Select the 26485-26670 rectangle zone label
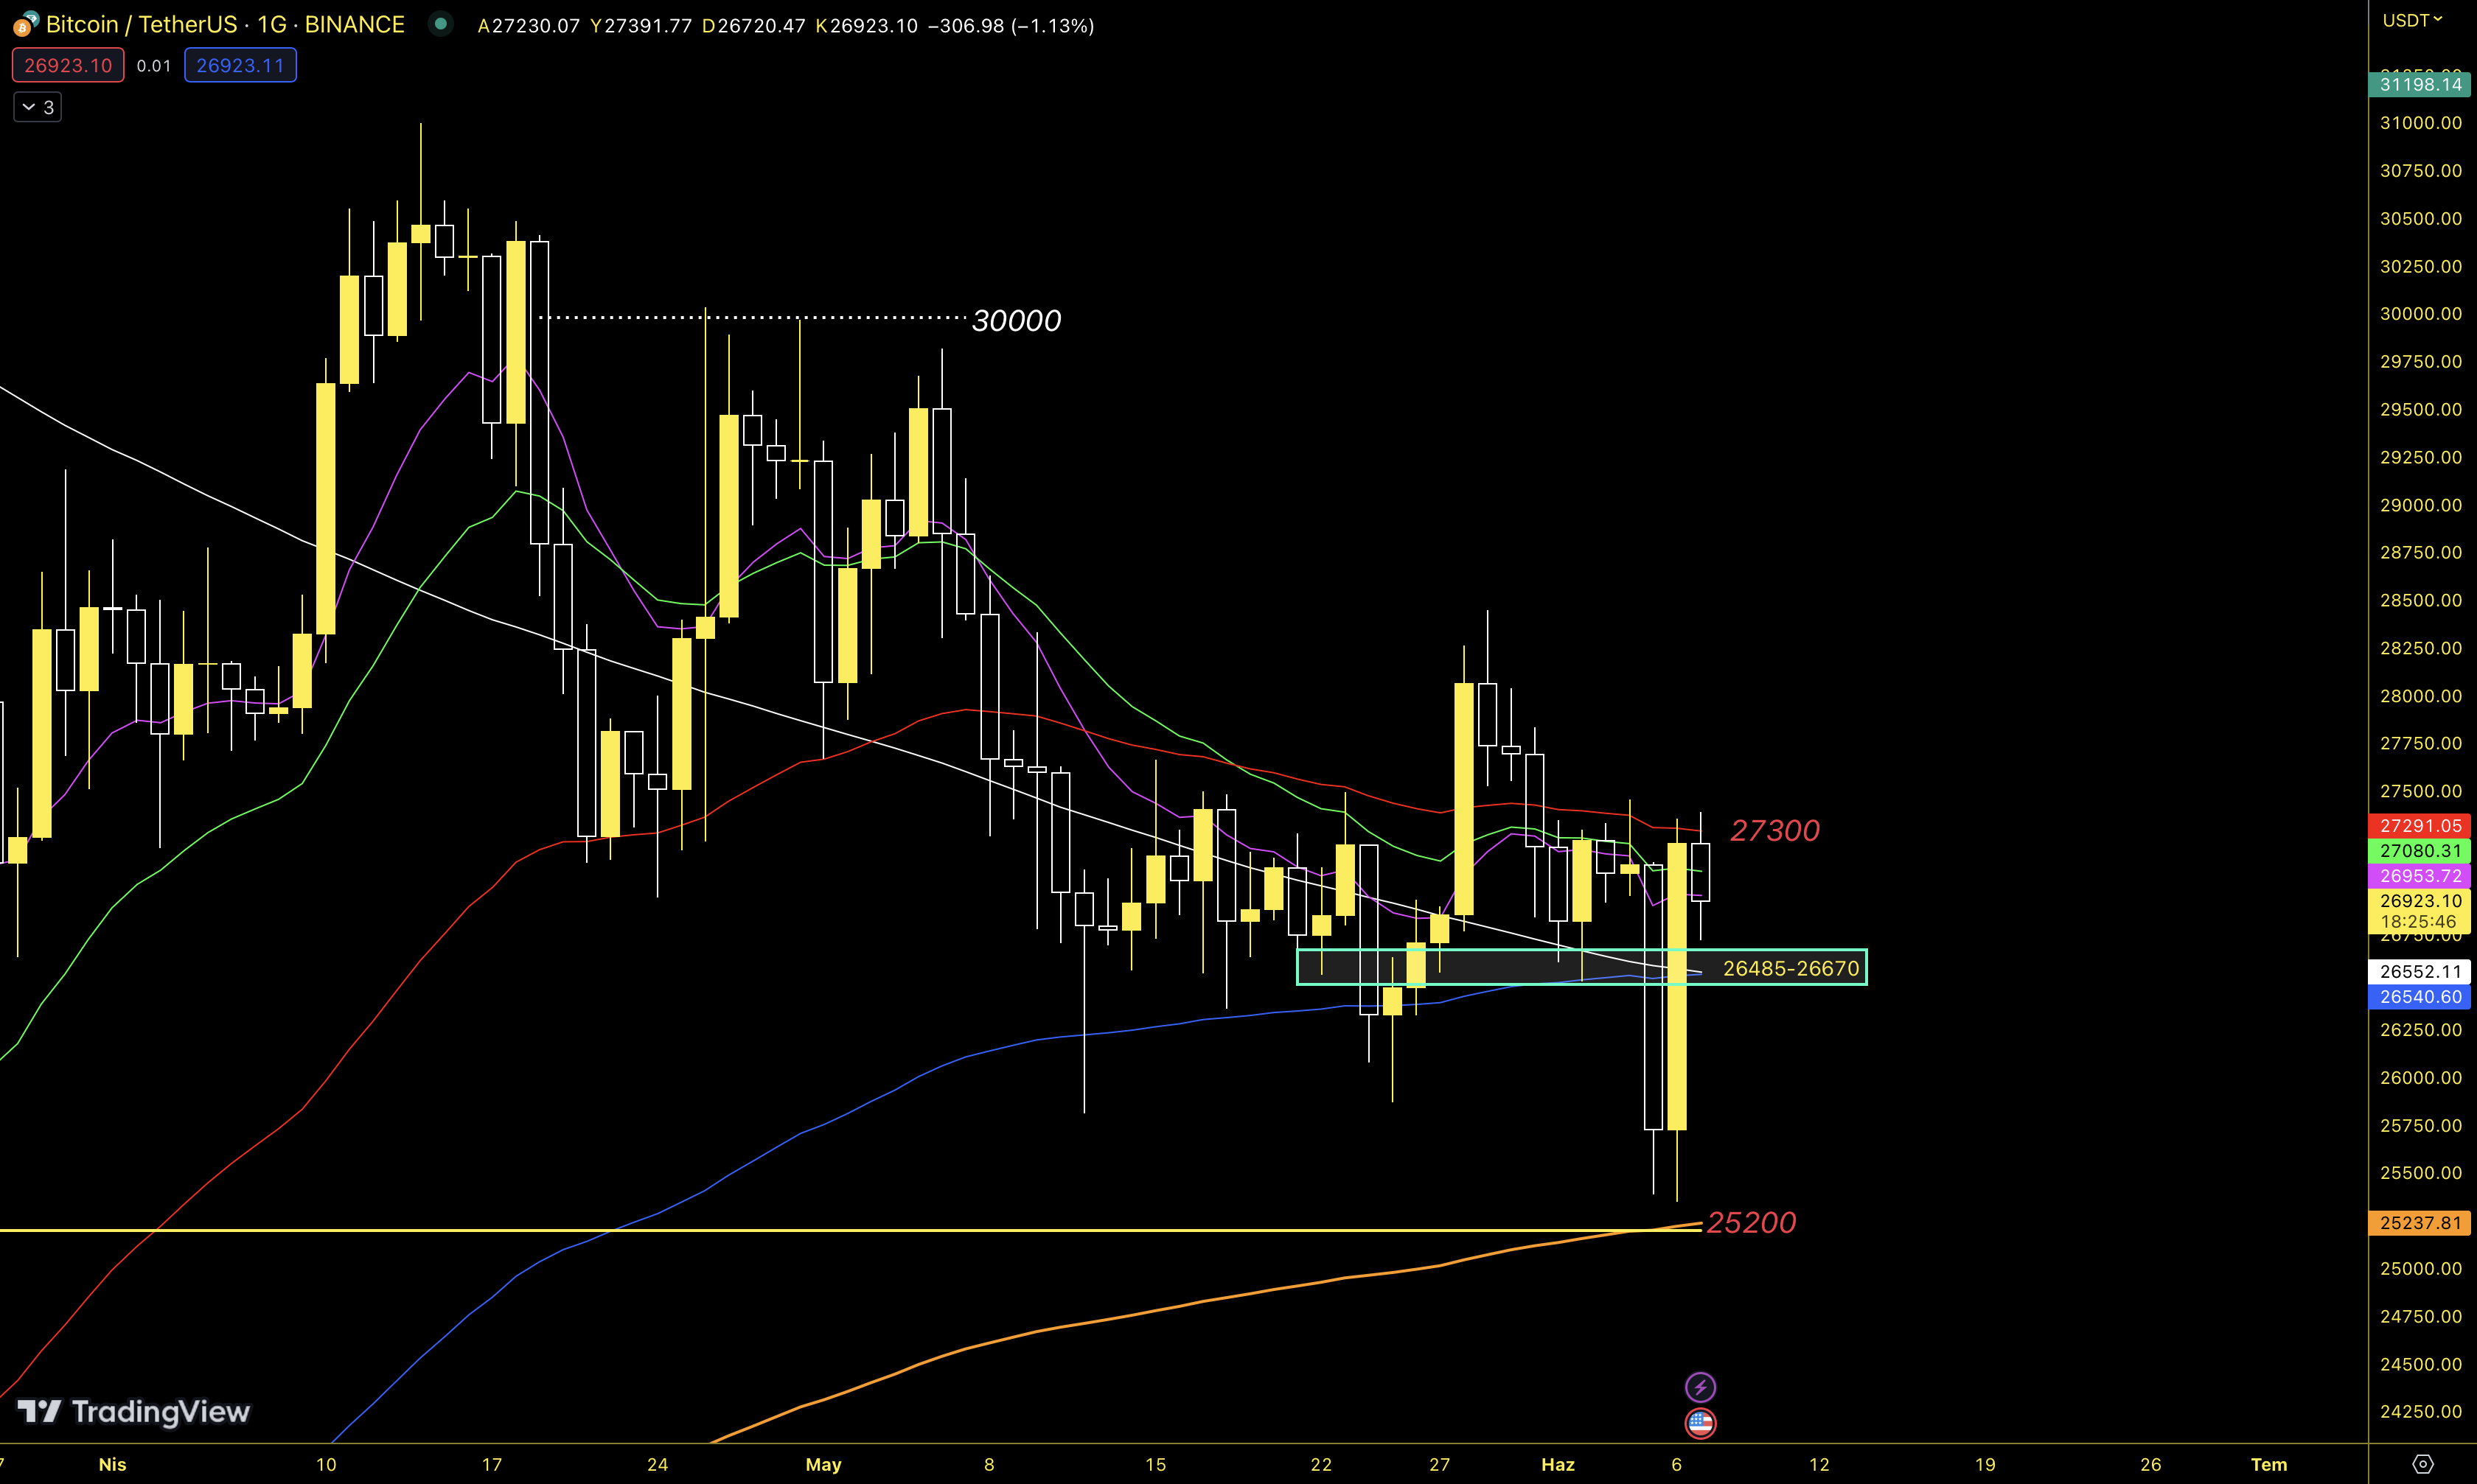Screen dimensions: 2477x1484 pos(1791,968)
